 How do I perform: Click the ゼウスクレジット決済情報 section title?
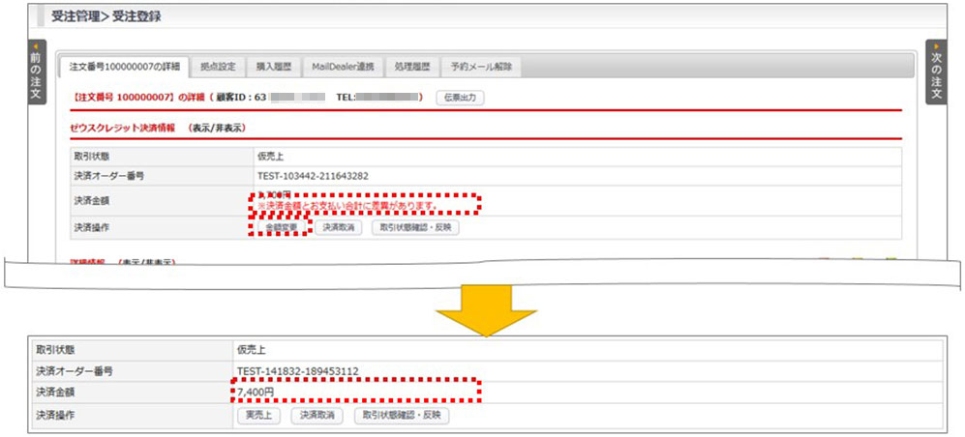(123, 129)
